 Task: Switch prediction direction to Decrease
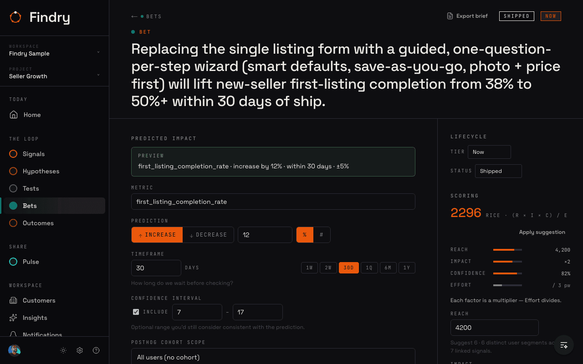pyautogui.click(x=208, y=235)
